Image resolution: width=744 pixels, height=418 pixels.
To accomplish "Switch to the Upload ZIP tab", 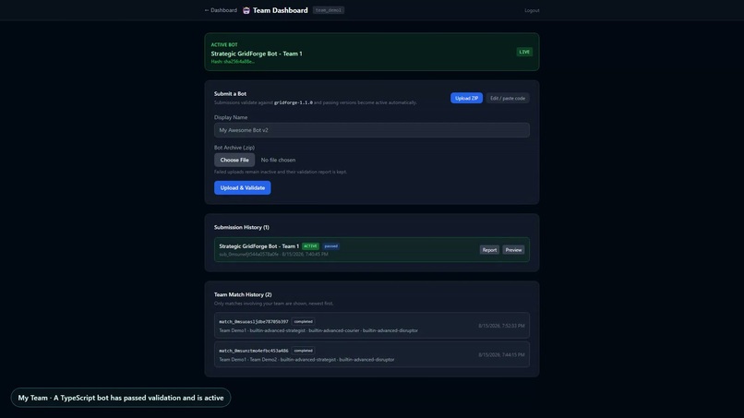I will (x=466, y=98).
